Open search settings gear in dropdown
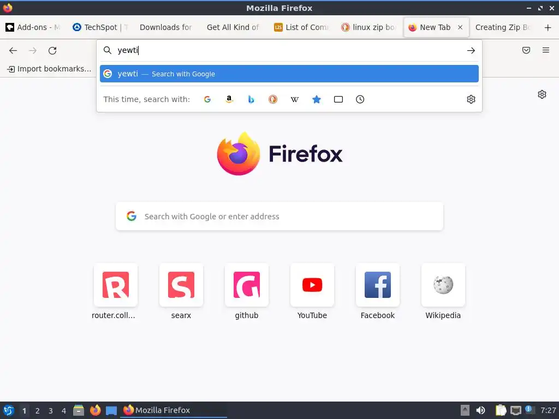The image size is (559, 419). (471, 99)
